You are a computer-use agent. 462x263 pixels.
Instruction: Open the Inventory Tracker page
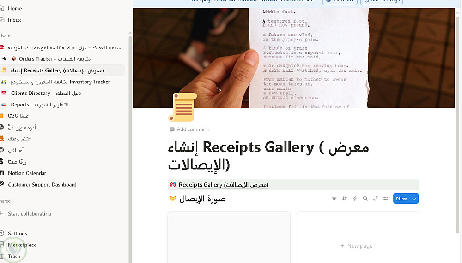[61, 82]
